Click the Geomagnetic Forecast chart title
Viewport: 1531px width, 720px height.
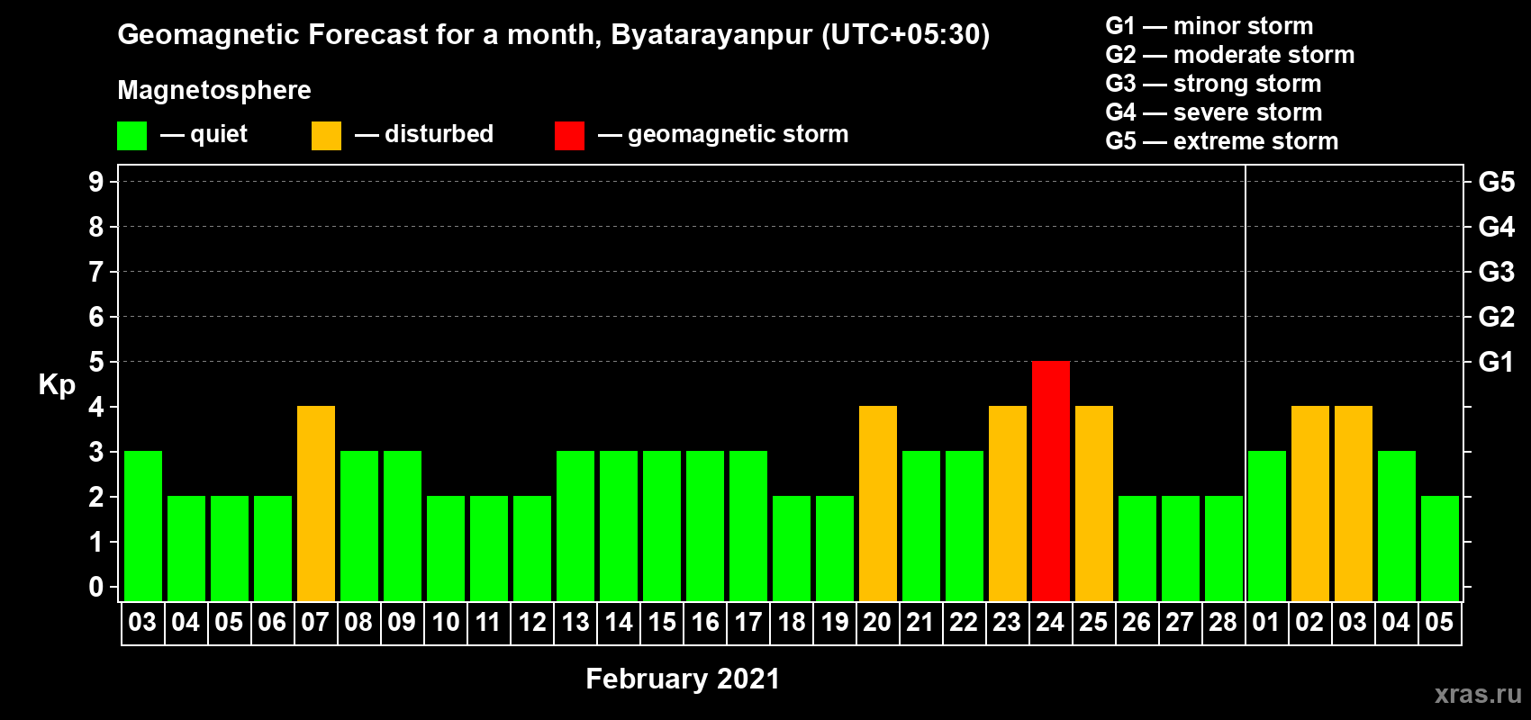pyautogui.click(x=554, y=35)
